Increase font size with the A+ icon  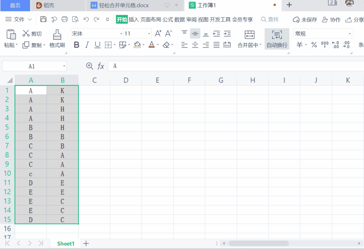click(x=158, y=34)
